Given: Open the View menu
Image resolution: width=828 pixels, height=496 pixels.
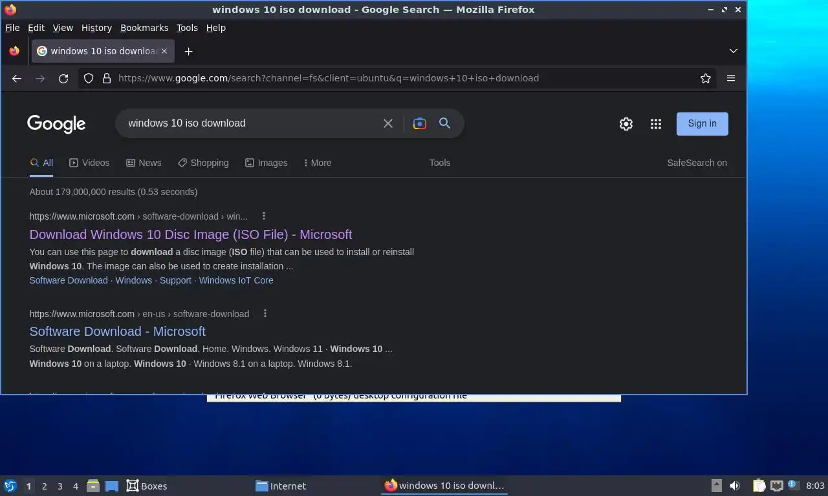Looking at the screenshot, I should (63, 28).
